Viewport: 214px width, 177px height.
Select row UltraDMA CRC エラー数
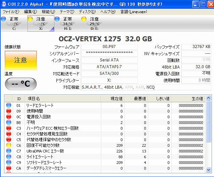pos(105,151)
